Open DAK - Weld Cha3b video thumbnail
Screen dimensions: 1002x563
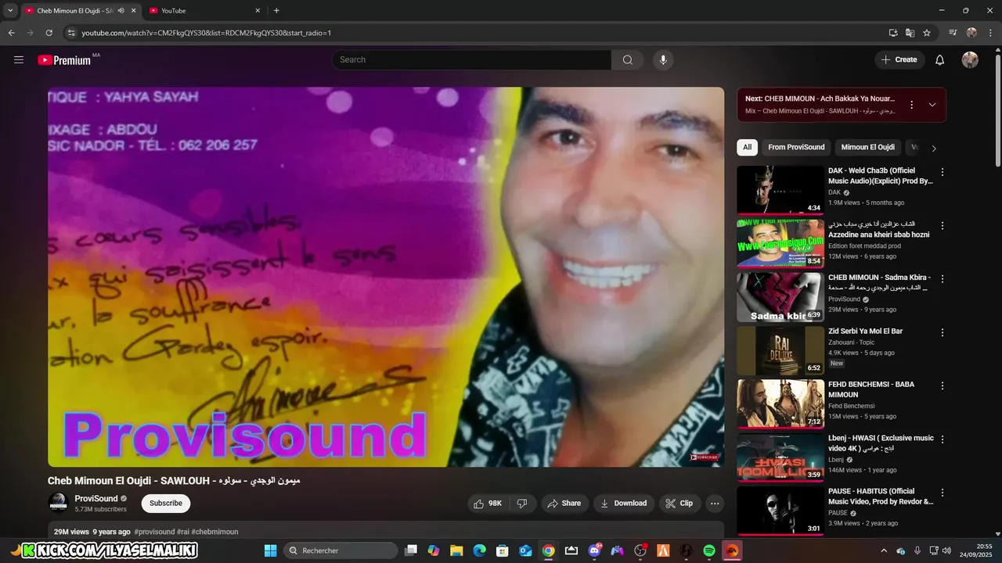780,190
